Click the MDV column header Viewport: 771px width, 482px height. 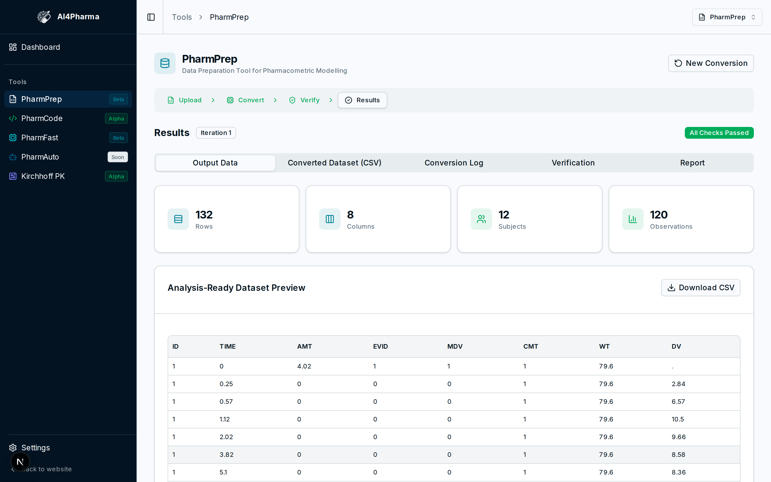455,347
